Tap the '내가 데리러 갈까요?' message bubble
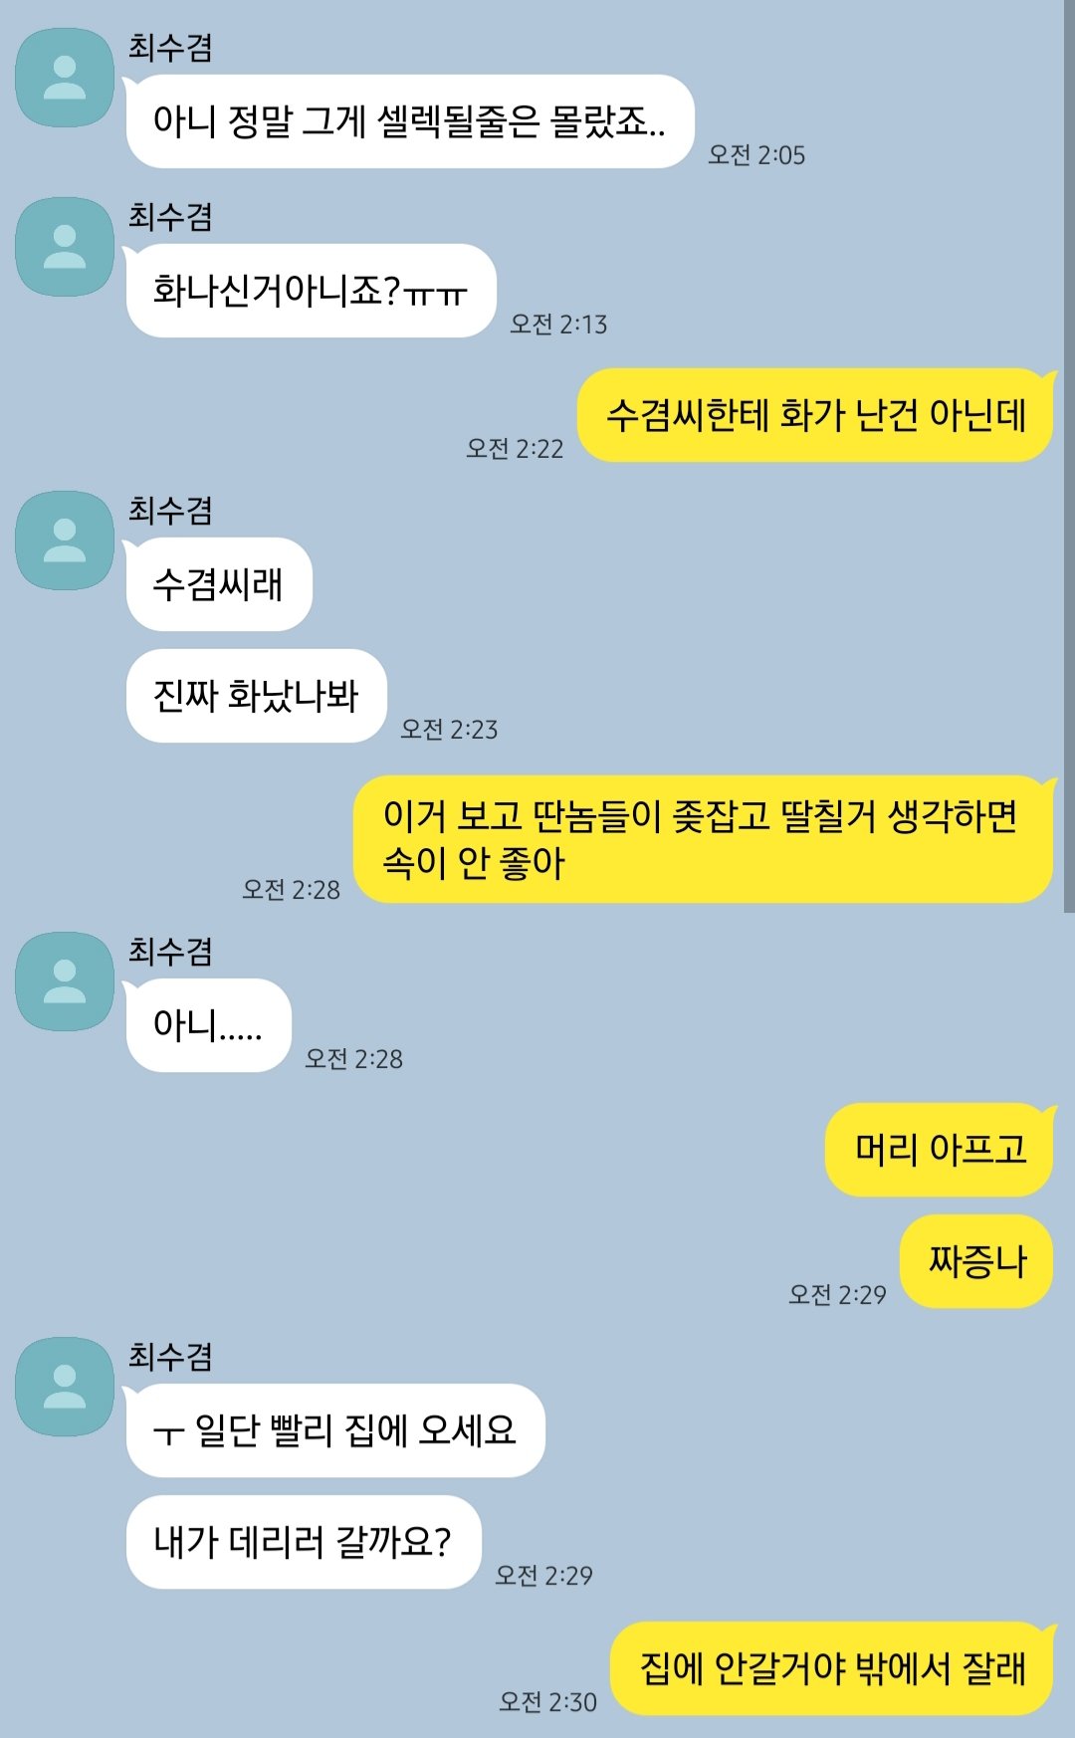 point(304,1542)
